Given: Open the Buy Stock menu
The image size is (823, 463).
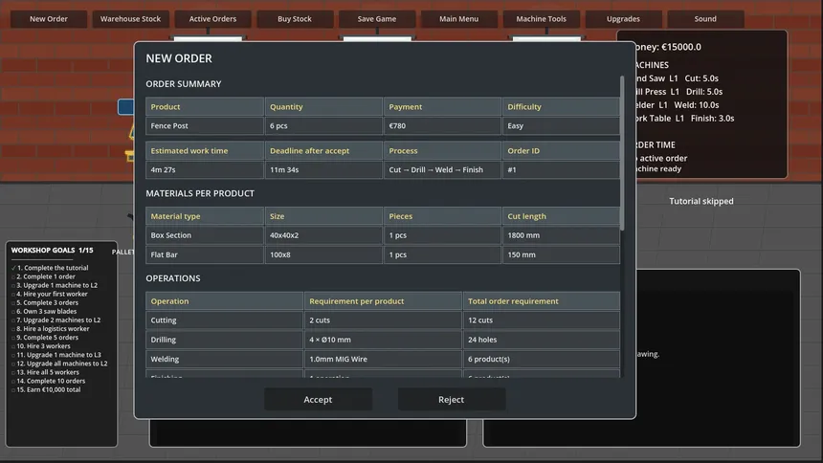Looking at the screenshot, I should pos(295,19).
